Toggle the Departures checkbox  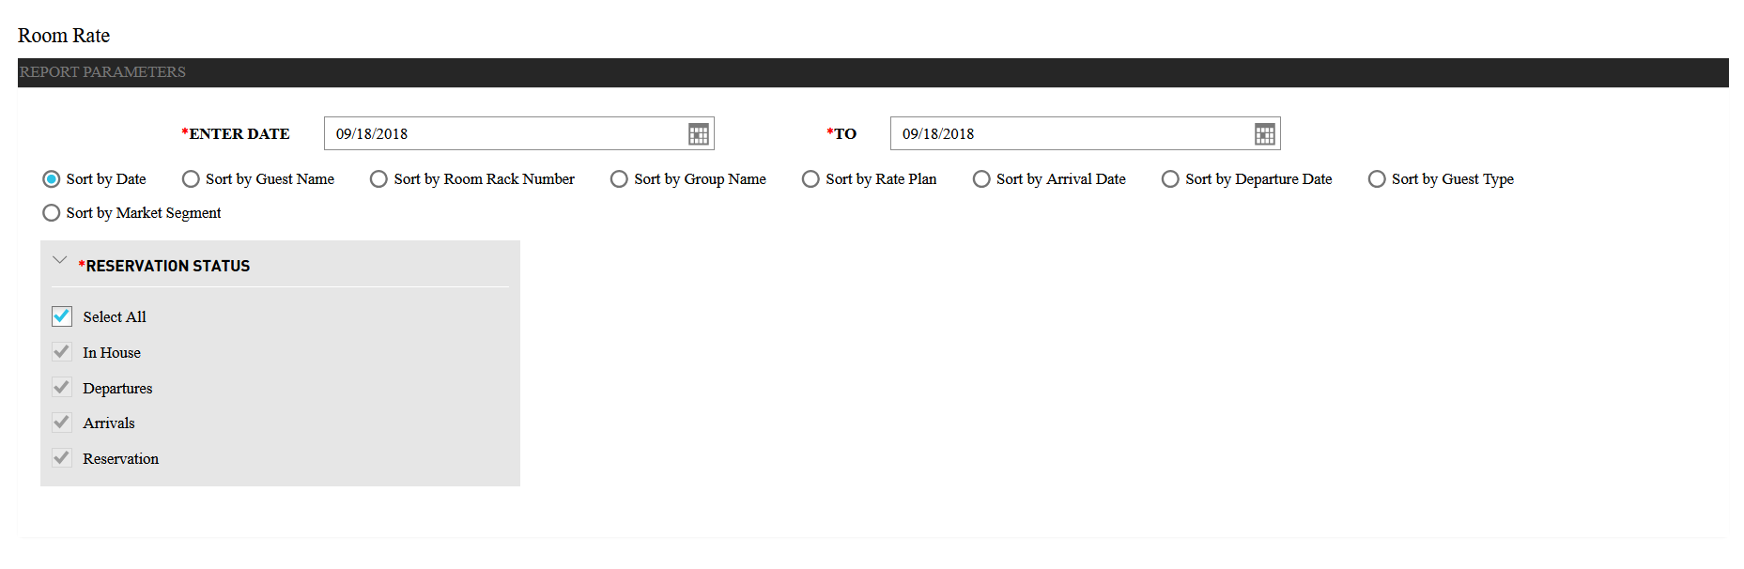pyautogui.click(x=62, y=388)
